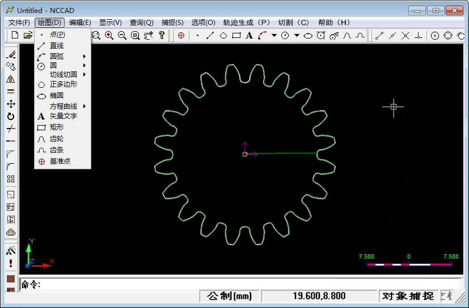Click the zoom out magnifier icon

[x=122, y=35]
